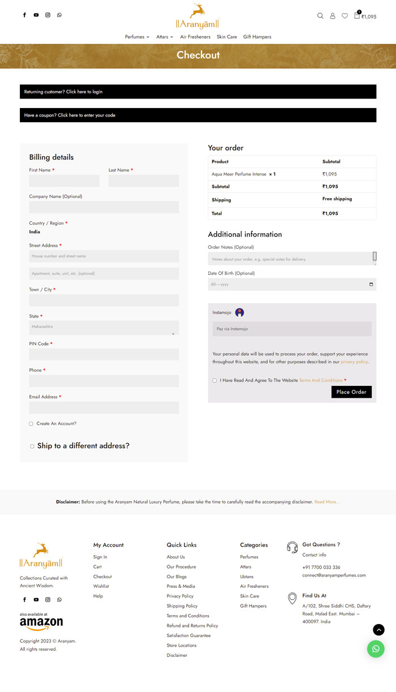Open the search icon in header
Screen dimensions: 396x692
(320, 16)
